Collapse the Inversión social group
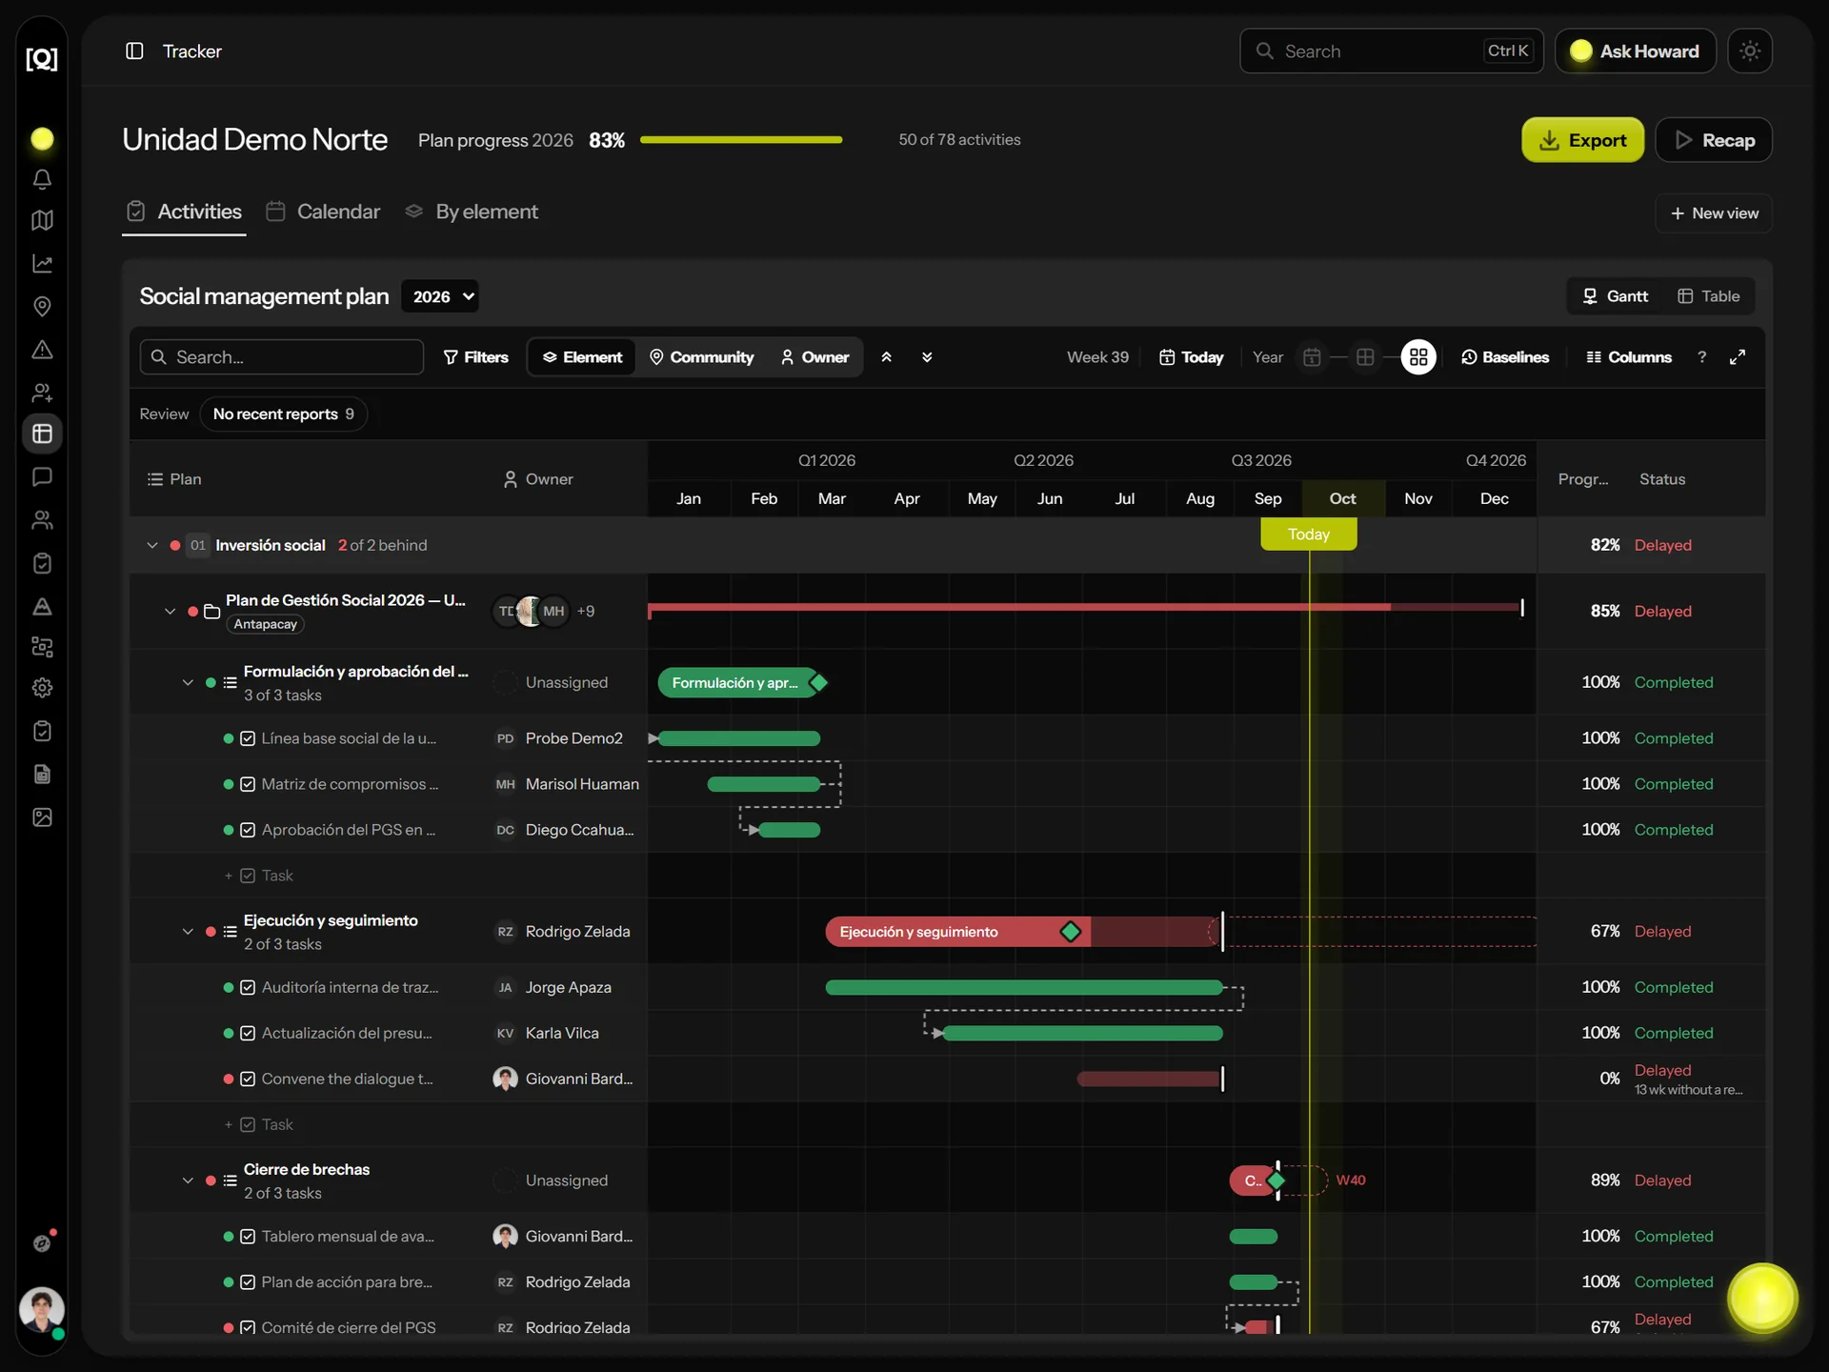1829x1372 pixels. (x=151, y=545)
